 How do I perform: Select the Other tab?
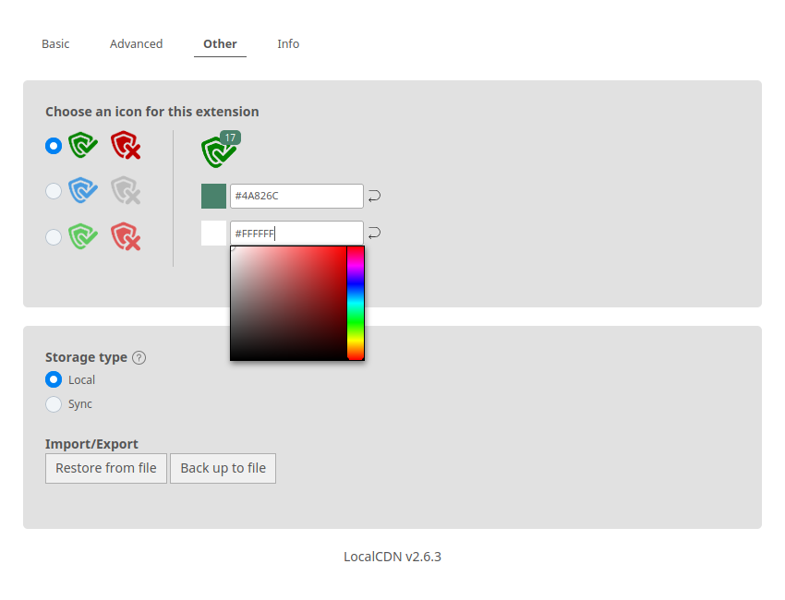pos(220,44)
